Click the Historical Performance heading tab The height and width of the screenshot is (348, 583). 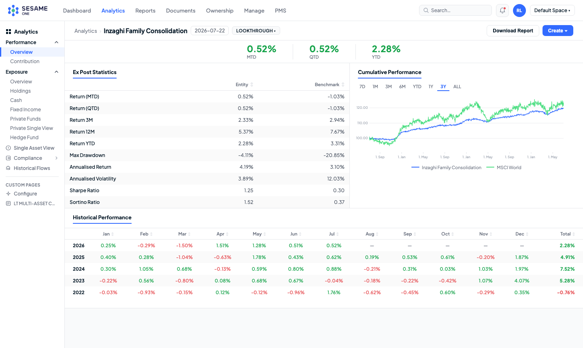pyautogui.click(x=102, y=218)
